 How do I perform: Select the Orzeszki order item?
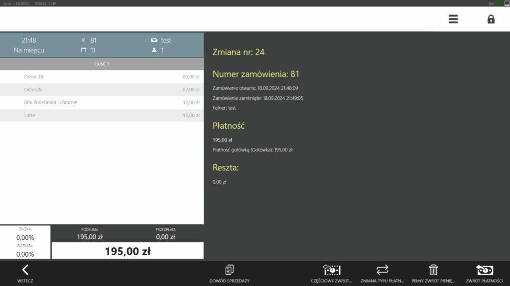tap(102, 90)
